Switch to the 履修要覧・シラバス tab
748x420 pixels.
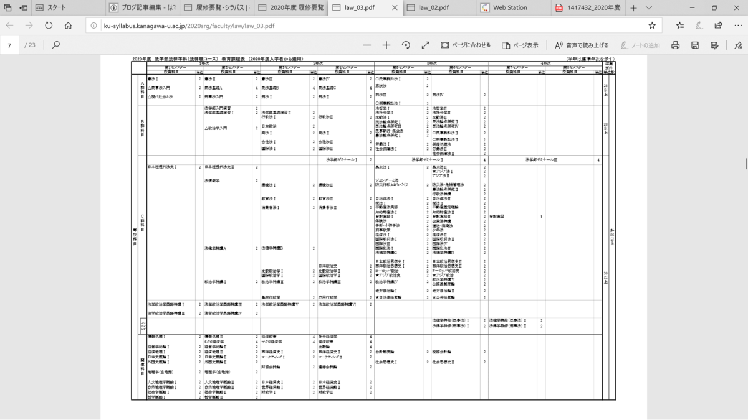click(x=216, y=8)
